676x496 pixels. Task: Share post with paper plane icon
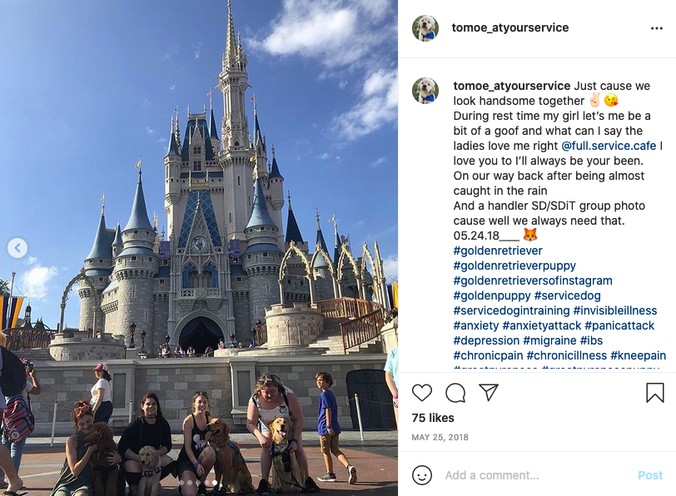click(x=489, y=393)
